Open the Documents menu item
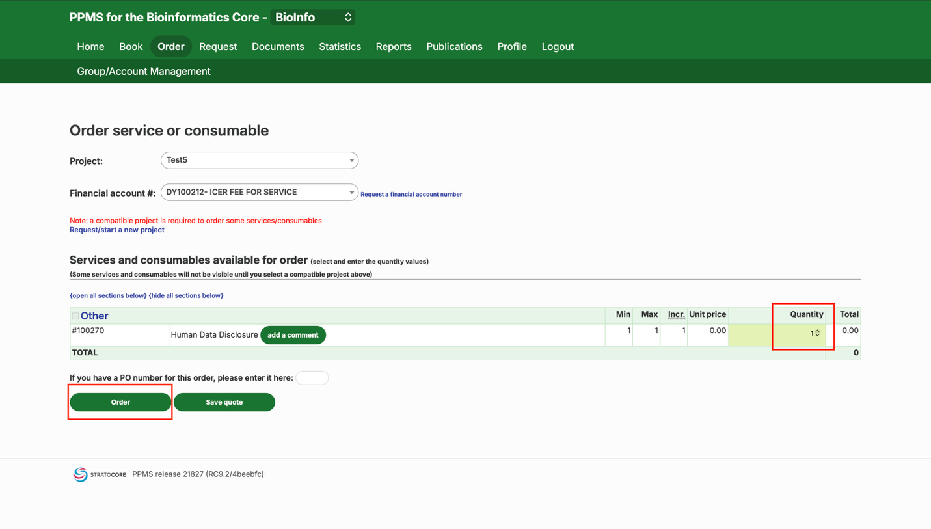 [x=278, y=47]
